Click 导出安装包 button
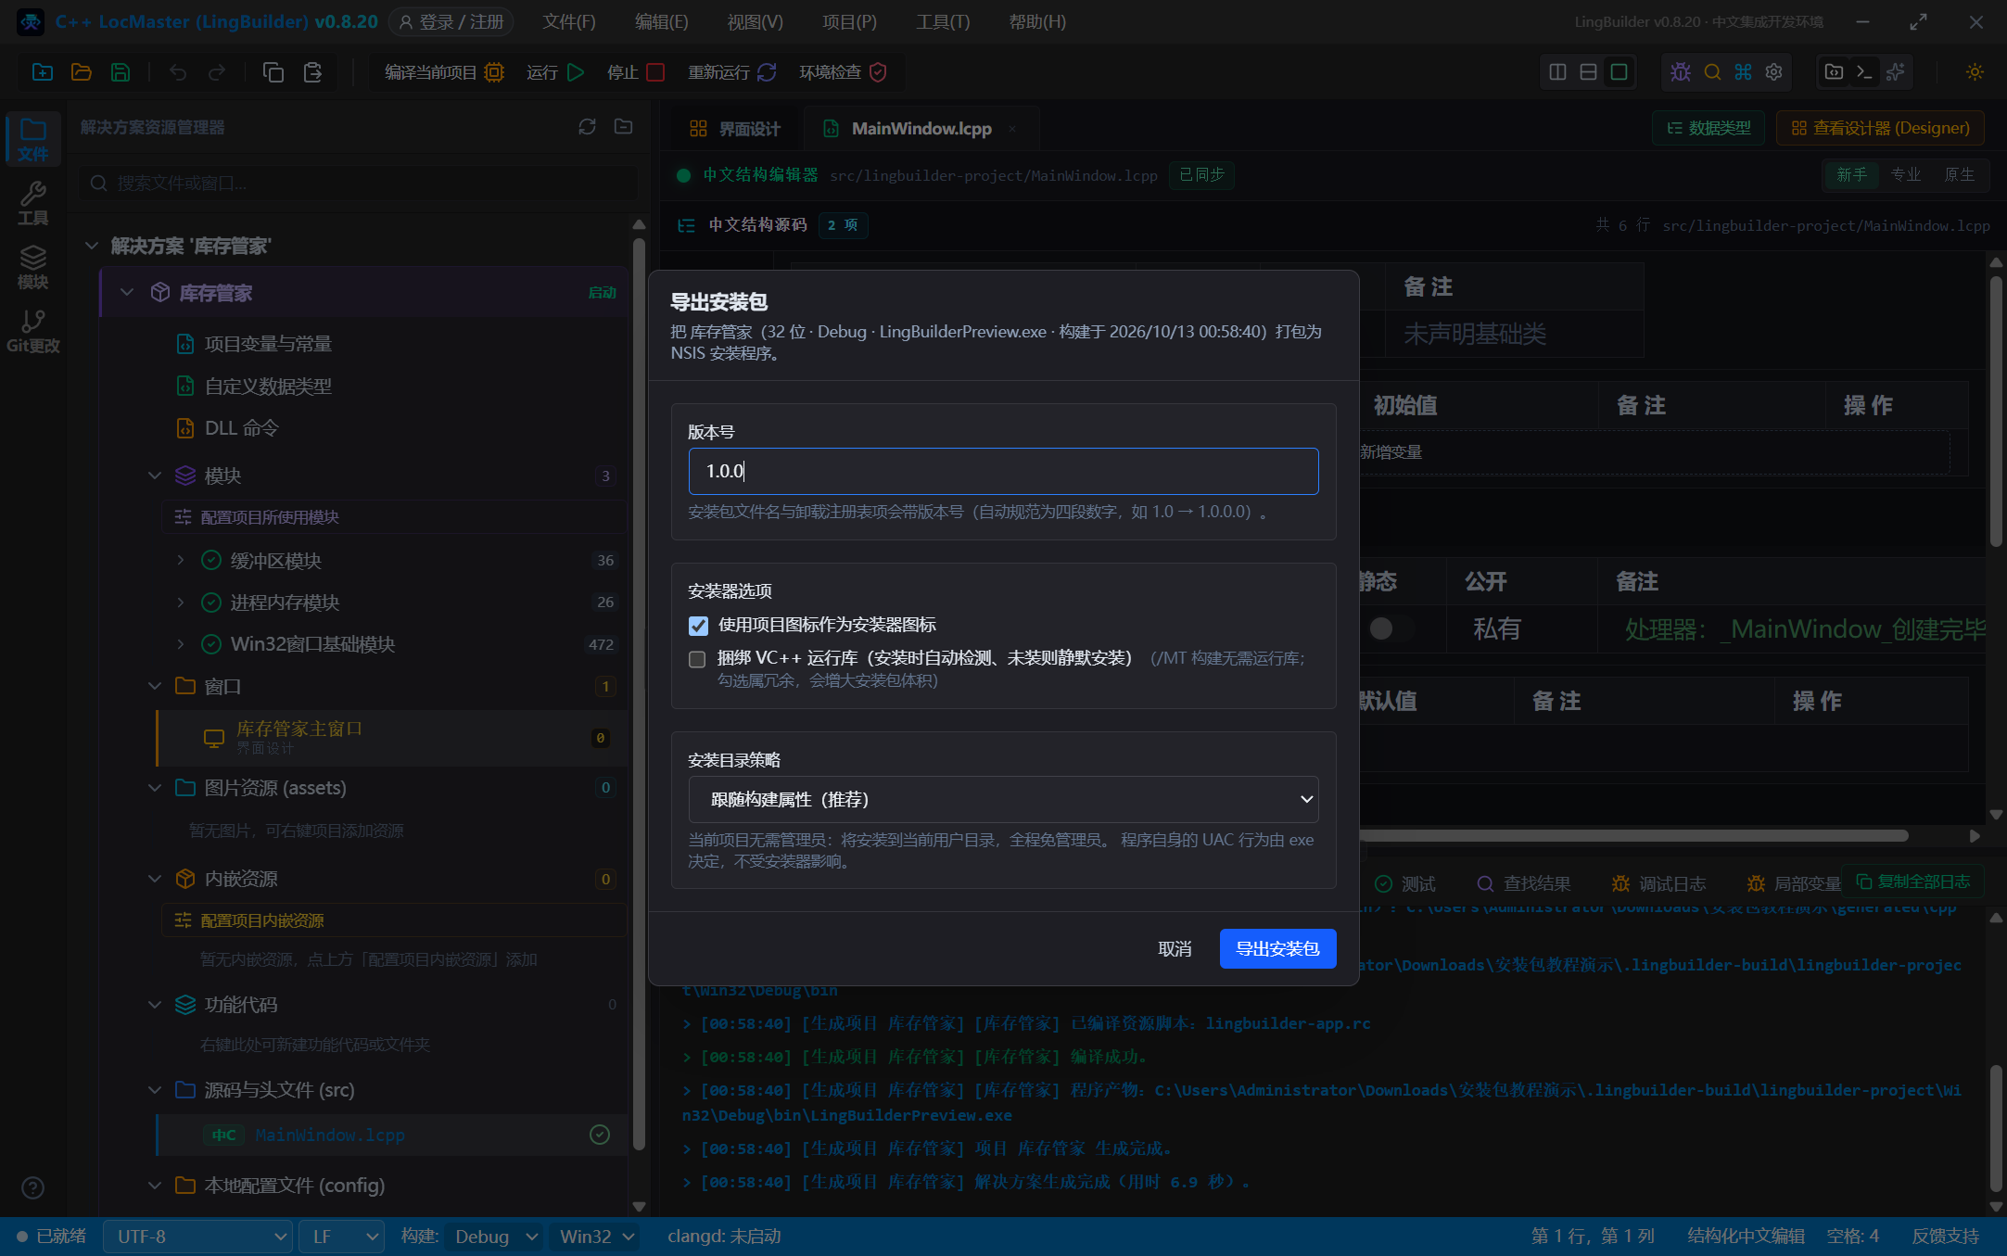Image resolution: width=2007 pixels, height=1256 pixels. (1277, 948)
